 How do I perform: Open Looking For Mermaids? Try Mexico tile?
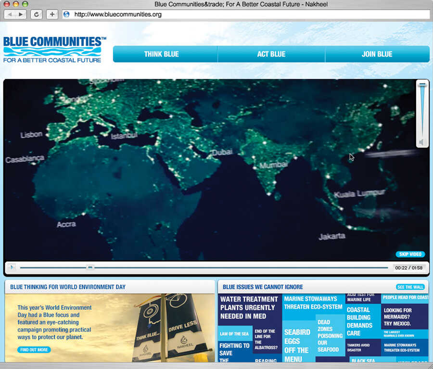coord(405,317)
